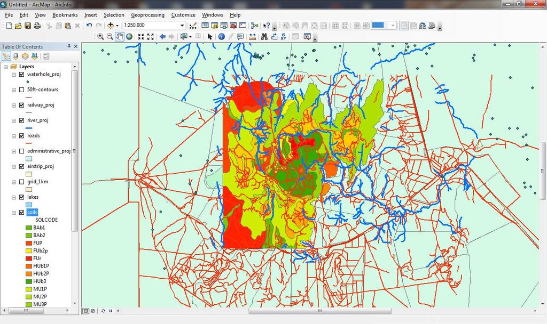Turn on the grid_1km layer
Image resolution: width=547 pixels, height=324 pixels.
tap(21, 182)
